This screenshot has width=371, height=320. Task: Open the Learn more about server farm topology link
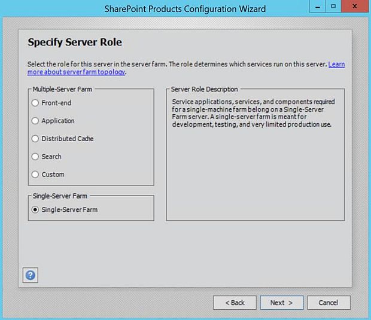(x=76, y=72)
